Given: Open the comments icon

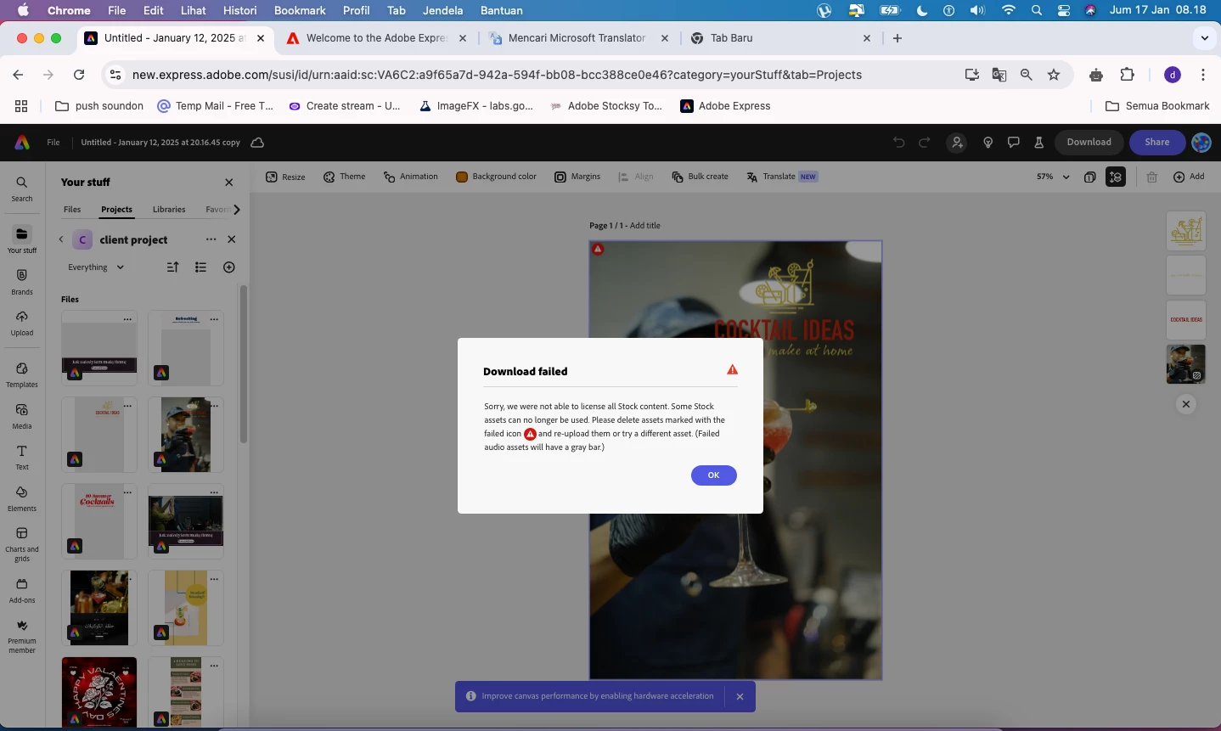Looking at the screenshot, I should [1013, 143].
